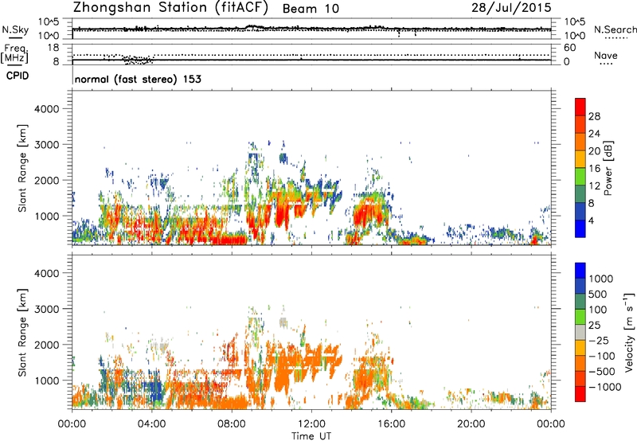637x441 pixels.
Task: Click the "Freq. [MHz]" axis label
Action: (16, 54)
